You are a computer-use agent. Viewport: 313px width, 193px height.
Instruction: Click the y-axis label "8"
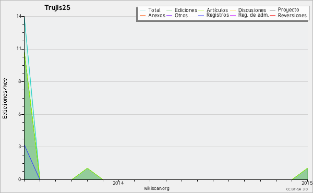point(20,81)
